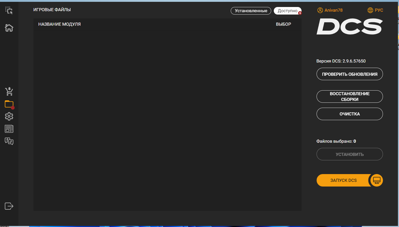The image size is (399, 227).
Task: Click the monitor icon beside ЗАПУСК DCS
Action: pos(377,180)
